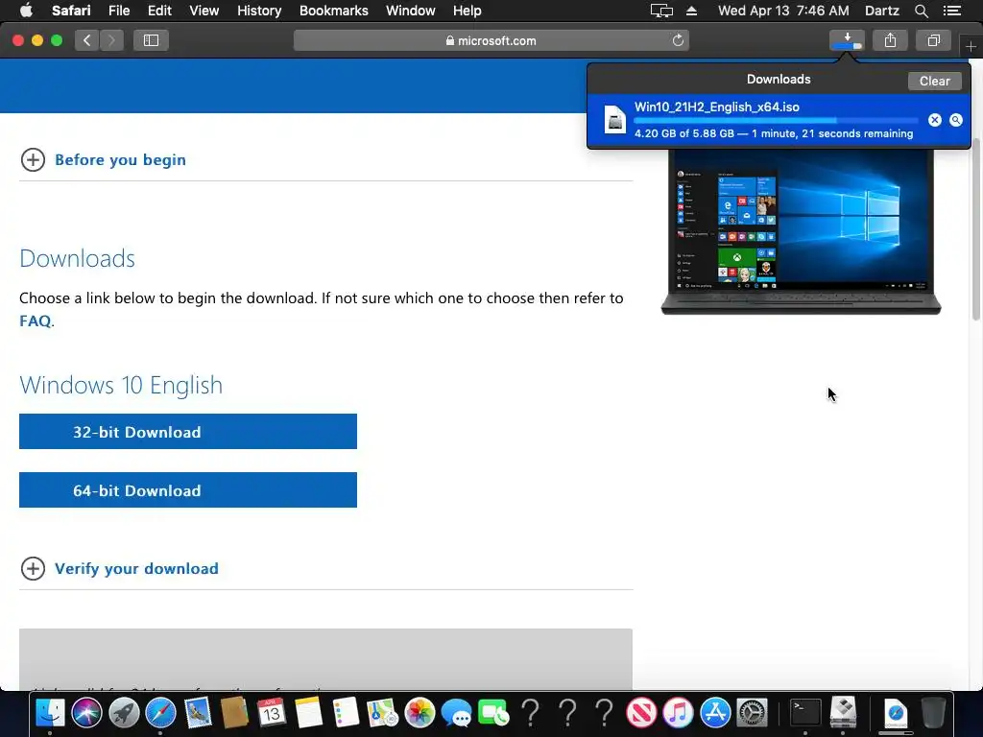The width and height of the screenshot is (983, 737).
Task: Open Music from the Dock
Action: 678,713
